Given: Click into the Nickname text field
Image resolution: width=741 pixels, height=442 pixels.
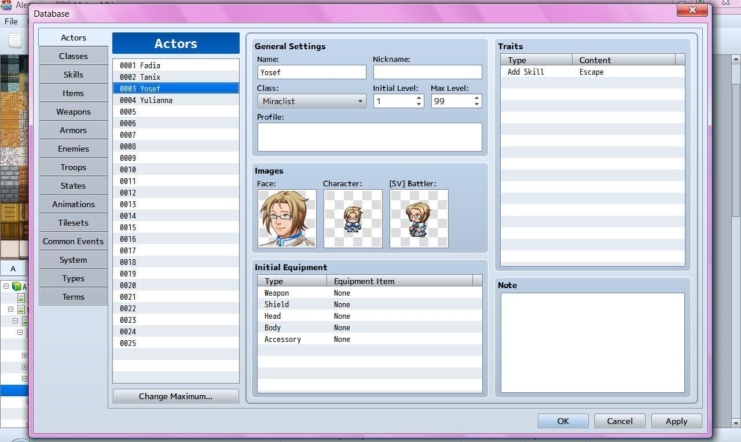Looking at the screenshot, I should 427,72.
